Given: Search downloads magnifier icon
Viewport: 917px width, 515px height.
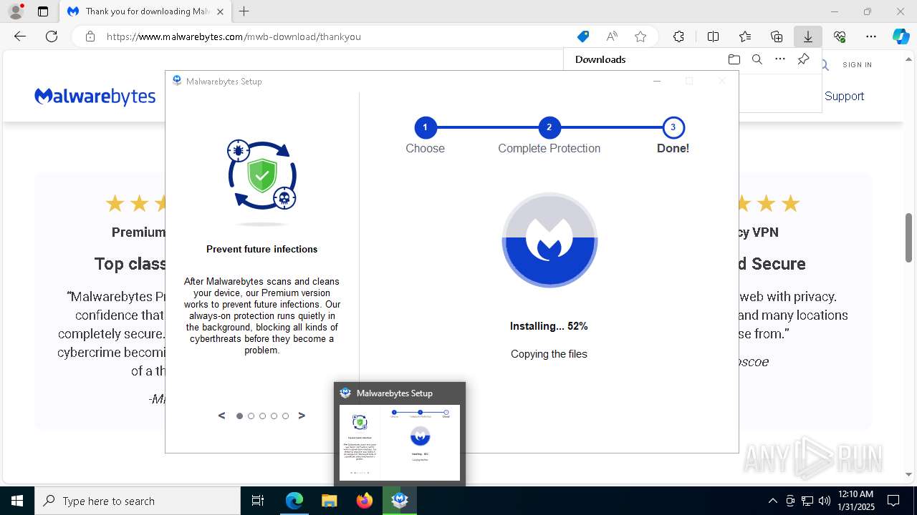Looking at the screenshot, I should tap(757, 59).
